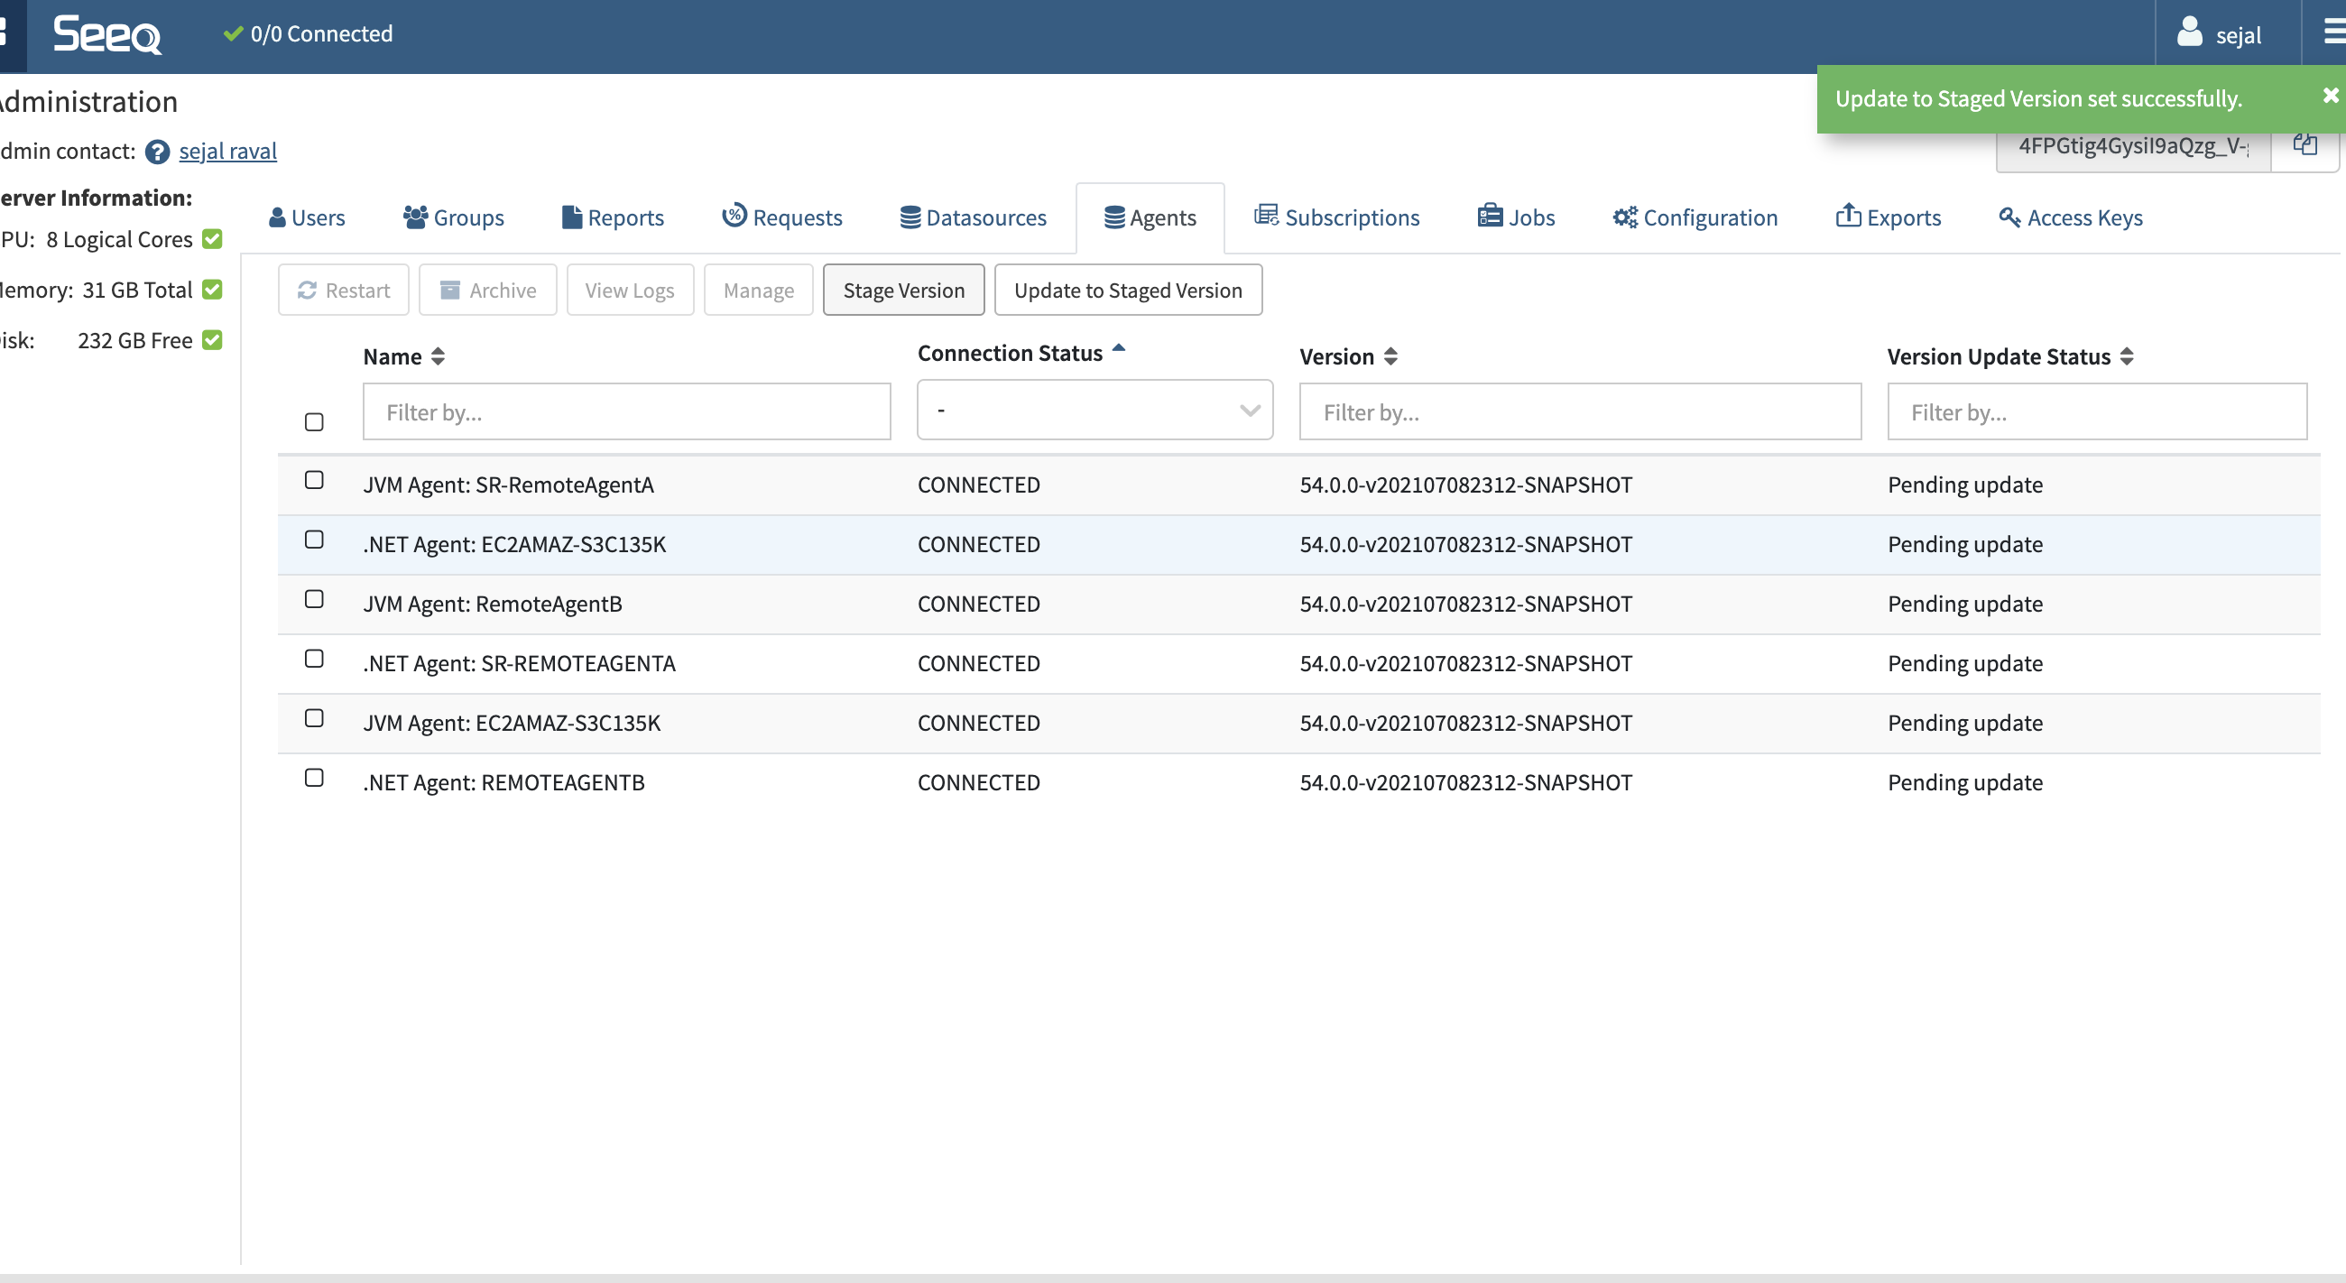Check the JVM Agent: SR-RemoteAgentA checkbox
The image size is (2346, 1283).
point(314,480)
